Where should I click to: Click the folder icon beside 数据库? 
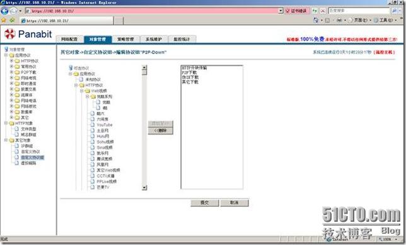17,112
